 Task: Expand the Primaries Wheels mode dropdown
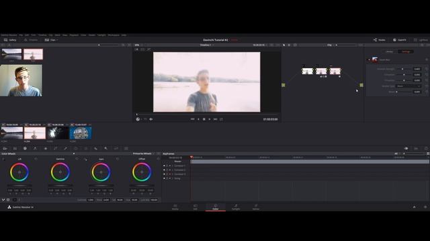pyautogui.click(x=143, y=153)
